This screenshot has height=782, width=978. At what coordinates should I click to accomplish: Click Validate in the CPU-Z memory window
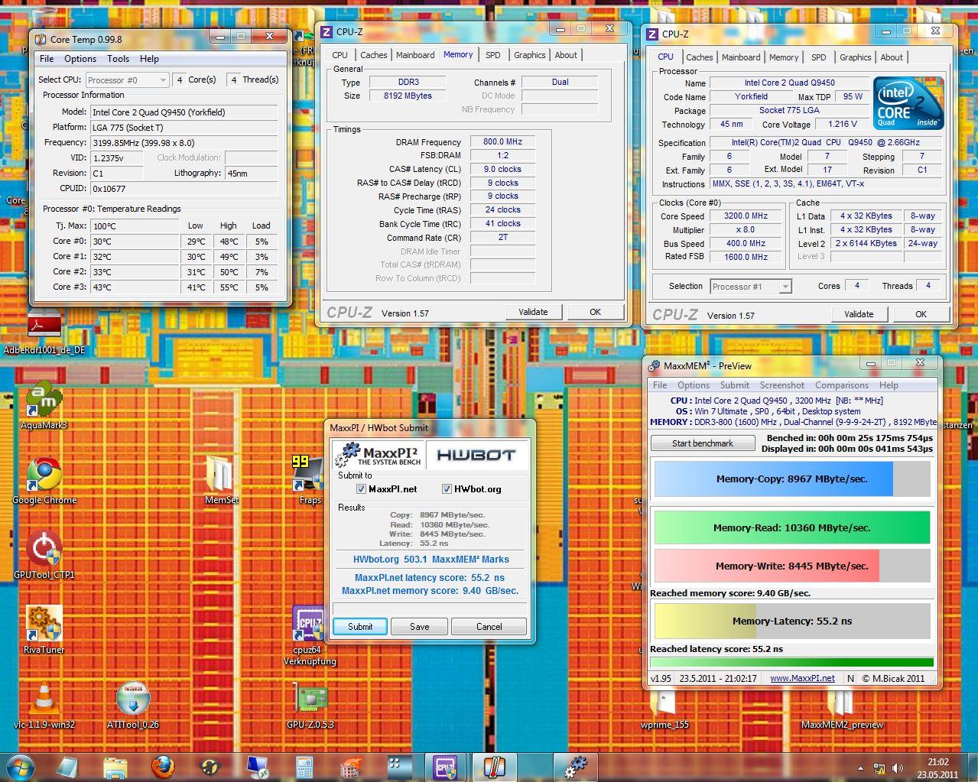(x=533, y=312)
